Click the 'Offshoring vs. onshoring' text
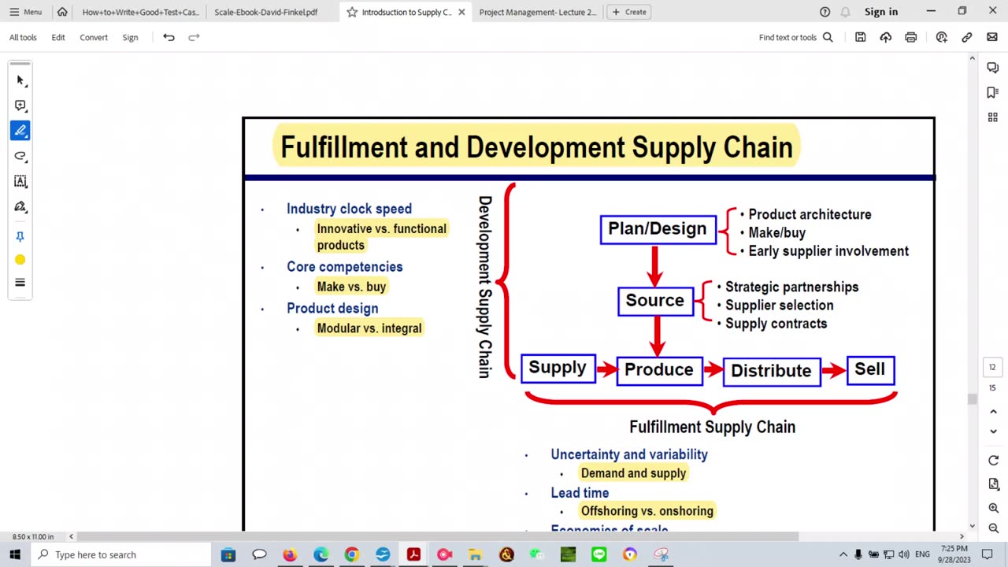This screenshot has width=1008, height=567. (647, 511)
